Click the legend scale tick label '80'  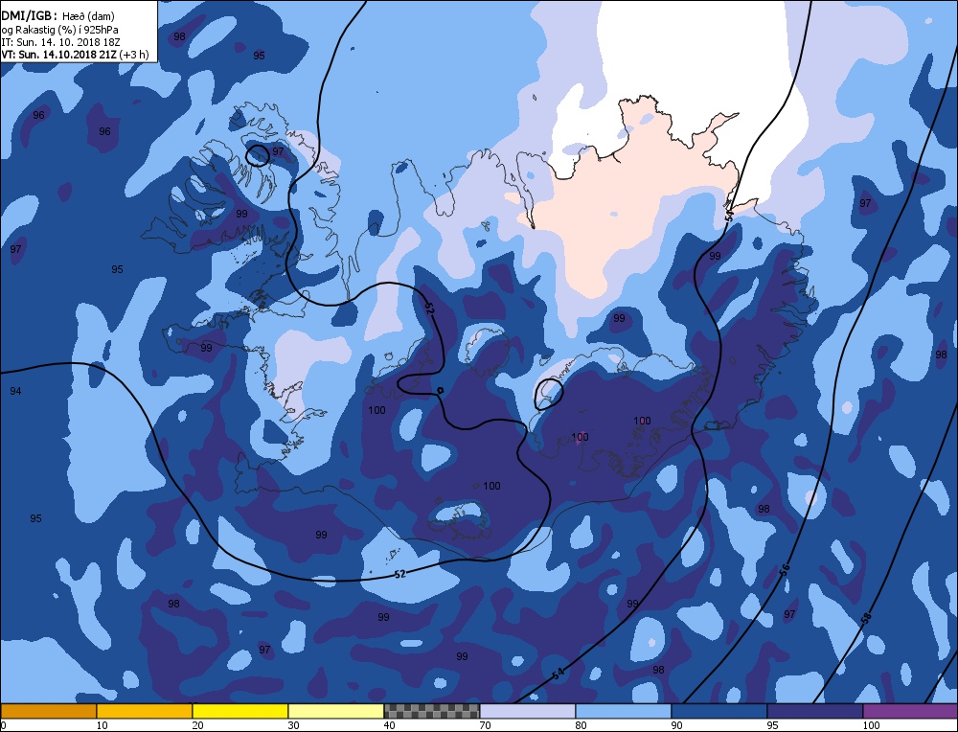click(x=582, y=725)
